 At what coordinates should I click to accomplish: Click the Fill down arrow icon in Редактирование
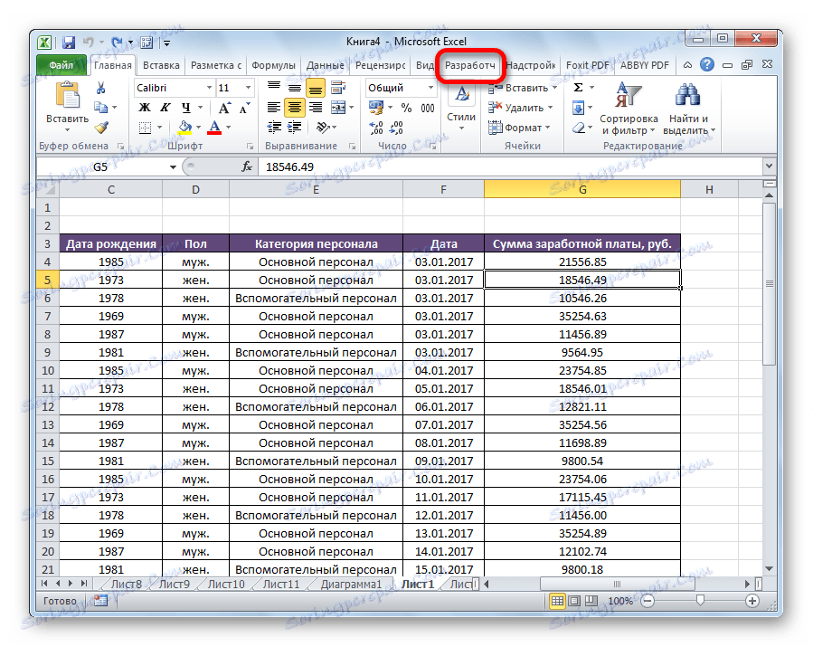(x=578, y=108)
